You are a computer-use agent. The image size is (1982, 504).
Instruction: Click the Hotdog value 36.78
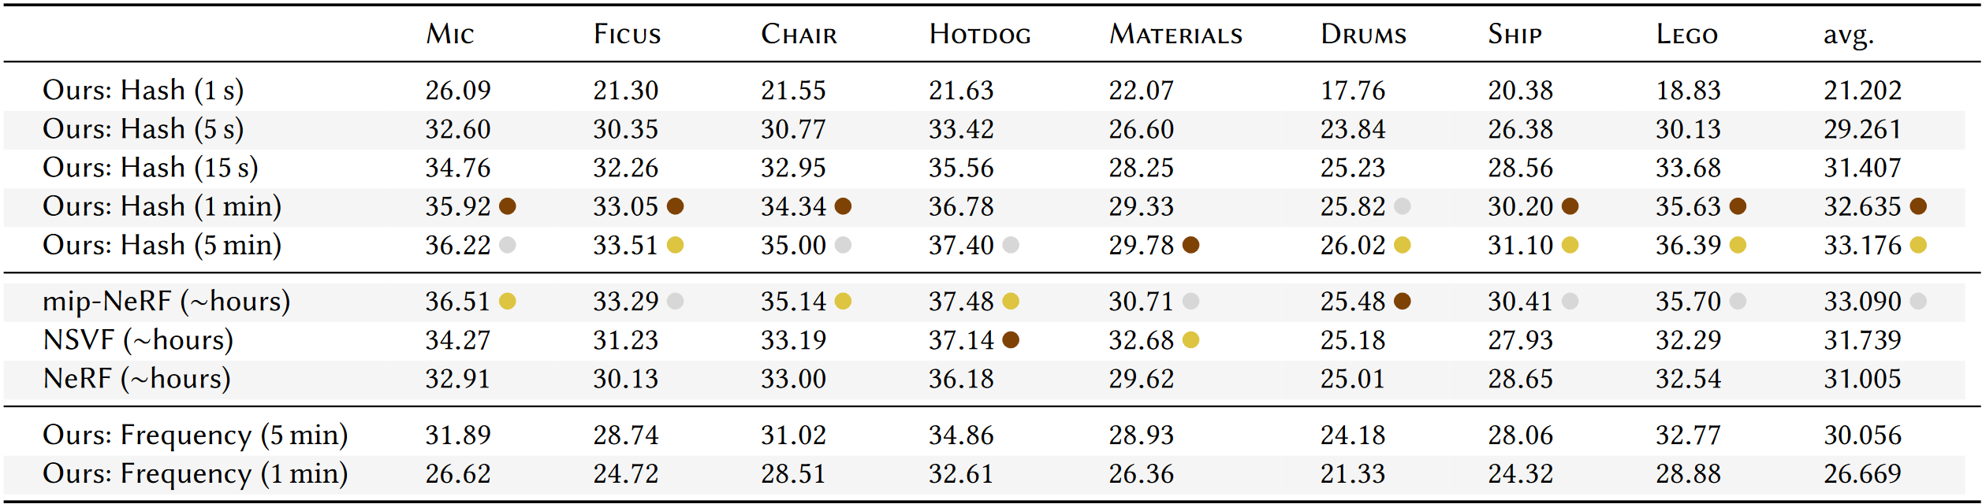tap(961, 206)
